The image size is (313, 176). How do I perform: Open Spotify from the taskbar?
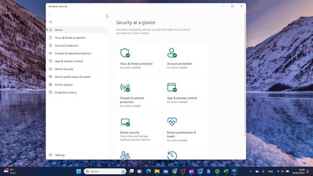pos(217,171)
